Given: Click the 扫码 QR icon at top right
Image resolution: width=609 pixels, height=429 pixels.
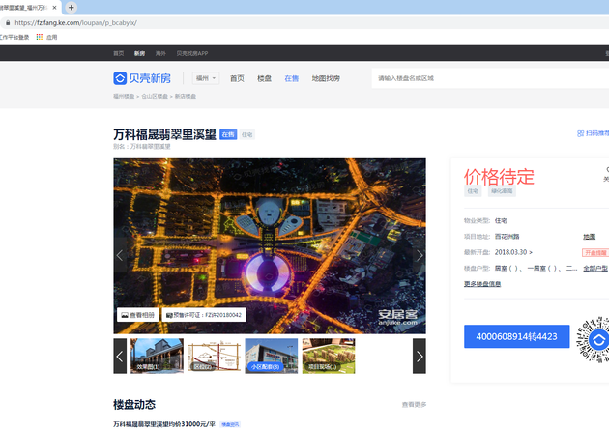Looking at the screenshot, I should [x=580, y=133].
